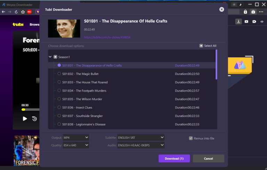
Task: Click the Cancel button
Action: click(209, 159)
